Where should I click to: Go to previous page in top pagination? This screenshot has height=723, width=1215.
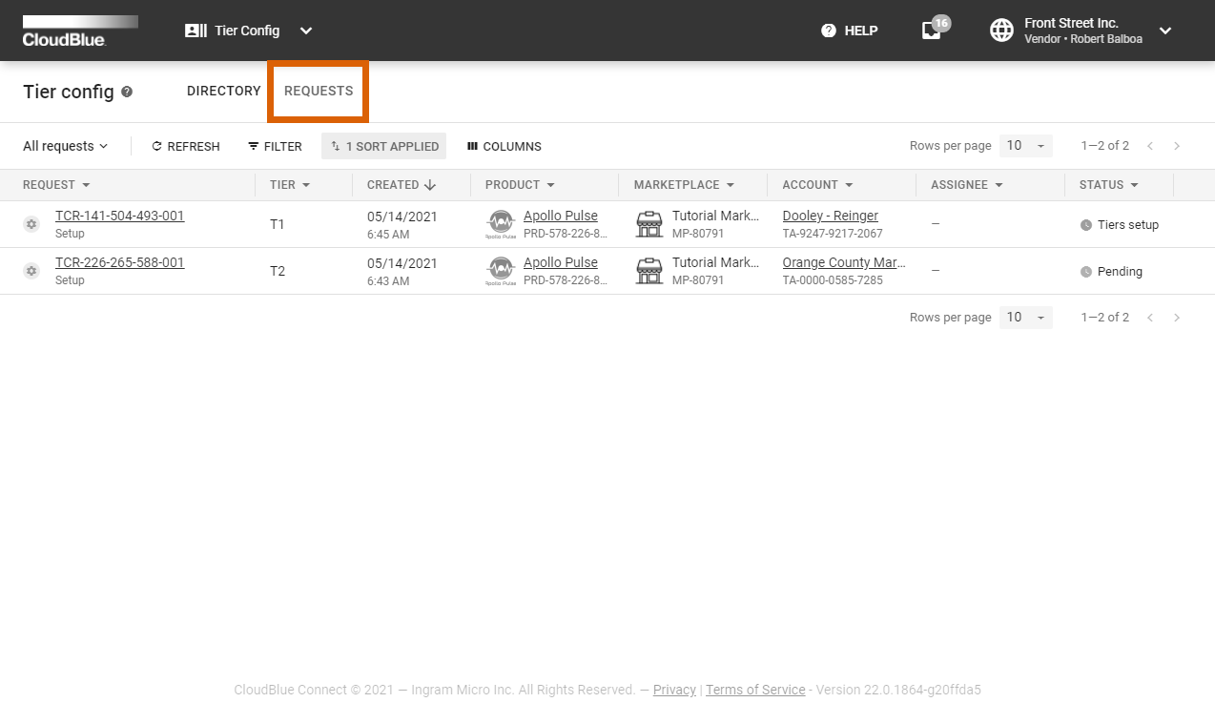point(1150,146)
